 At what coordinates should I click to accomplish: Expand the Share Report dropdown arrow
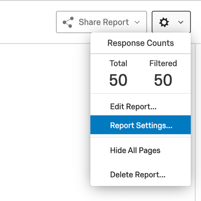(x=137, y=22)
